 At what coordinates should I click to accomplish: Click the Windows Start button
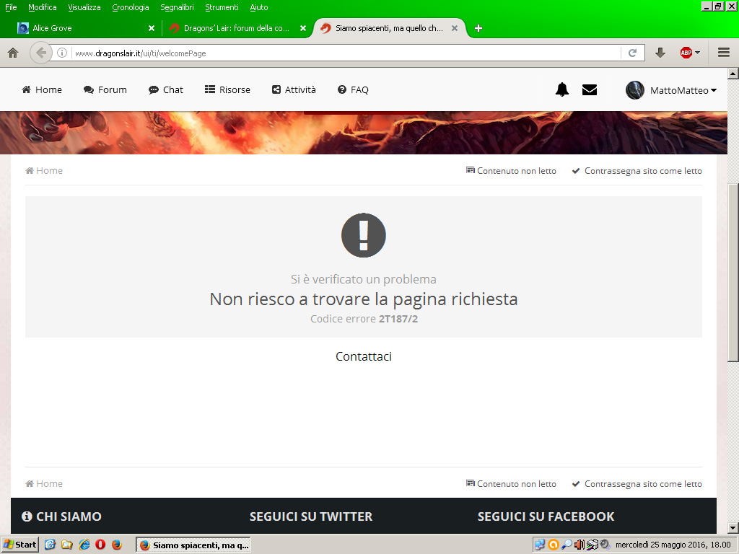(20, 545)
